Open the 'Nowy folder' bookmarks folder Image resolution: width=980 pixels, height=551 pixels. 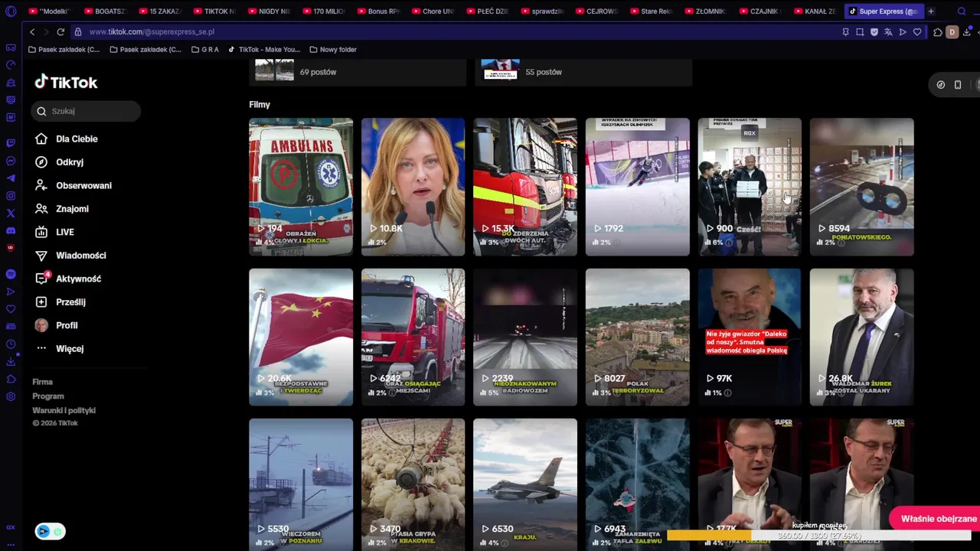(x=333, y=50)
